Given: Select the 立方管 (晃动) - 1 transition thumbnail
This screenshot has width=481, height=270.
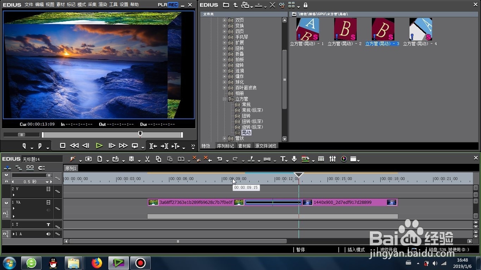Looking at the screenshot, I should pyautogui.click(x=307, y=29).
